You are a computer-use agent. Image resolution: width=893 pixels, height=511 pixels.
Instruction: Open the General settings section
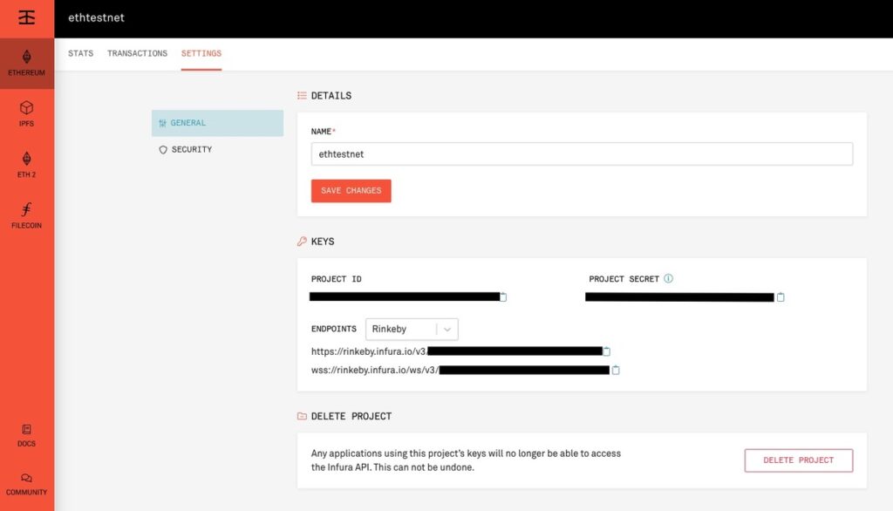point(217,123)
